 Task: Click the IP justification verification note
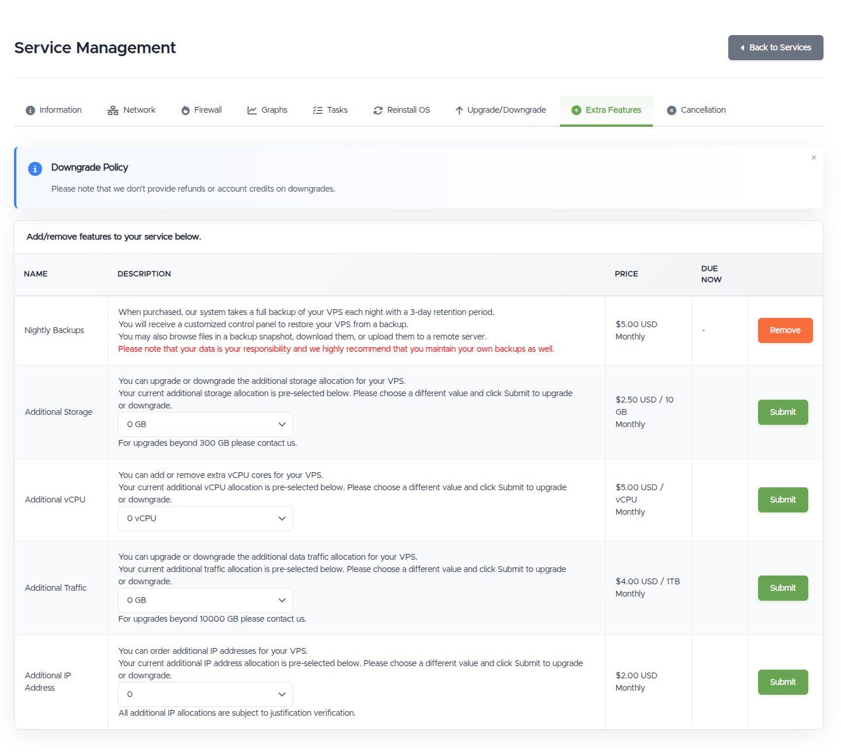[237, 713]
